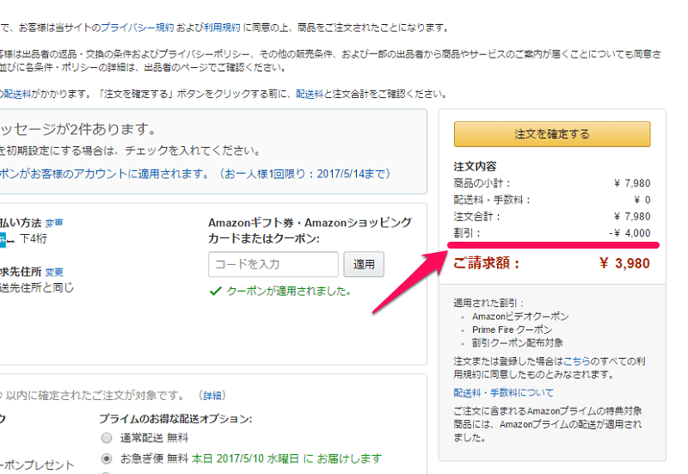Click the 割引 -¥4,000 line
688x474 pixels.
click(x=551, y=233)
